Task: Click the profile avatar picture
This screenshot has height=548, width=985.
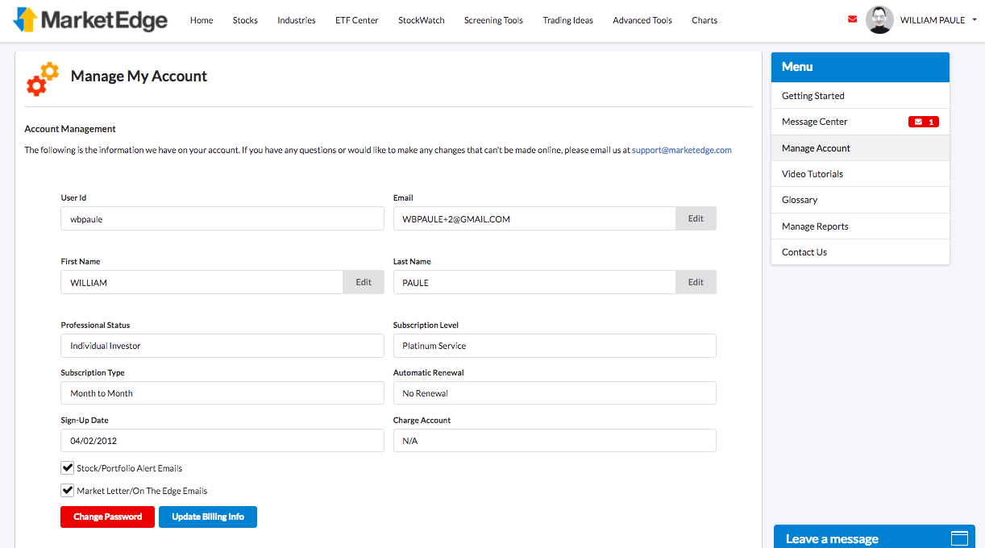Action: pos(879,19)
